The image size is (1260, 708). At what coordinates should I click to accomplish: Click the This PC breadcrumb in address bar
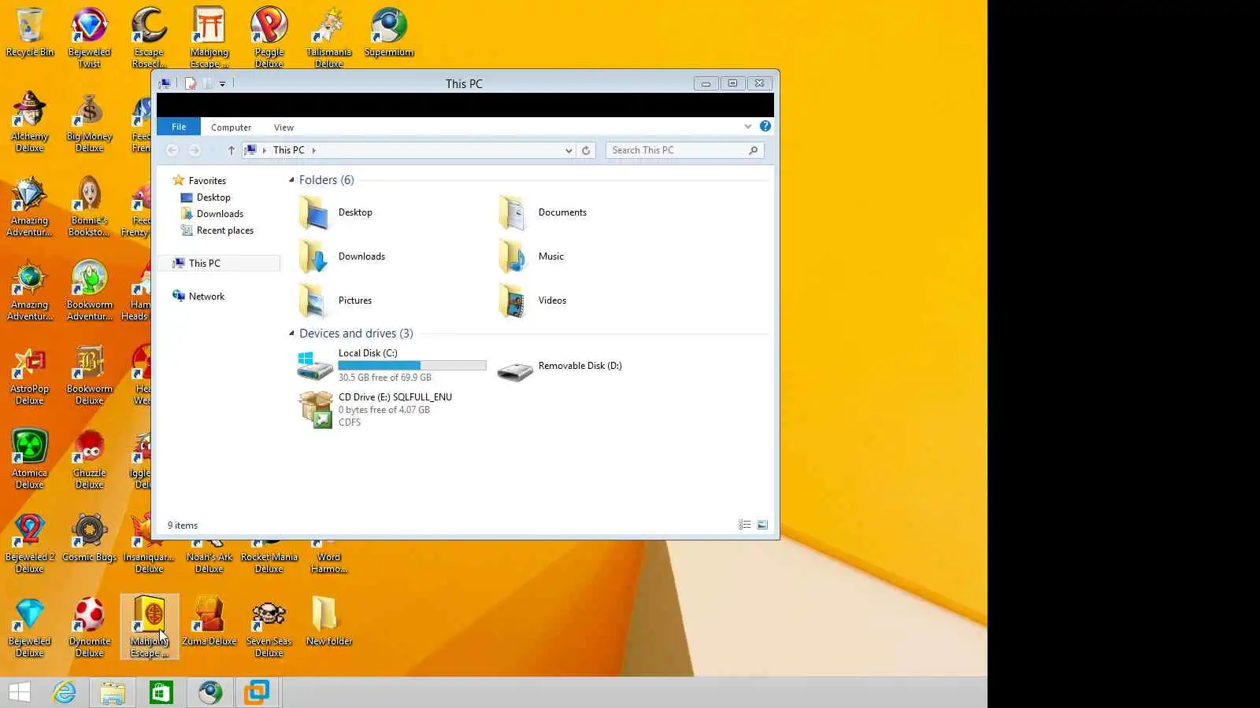(288, 150)
